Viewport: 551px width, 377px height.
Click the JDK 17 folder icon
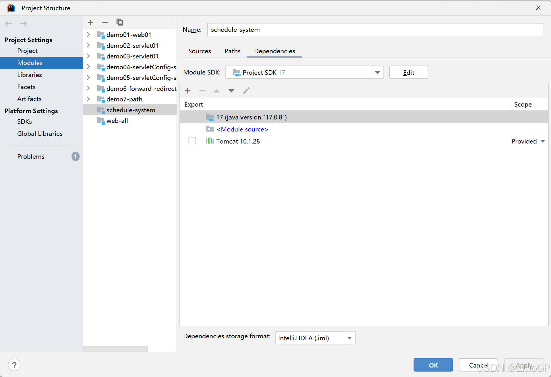pos(210,117)
